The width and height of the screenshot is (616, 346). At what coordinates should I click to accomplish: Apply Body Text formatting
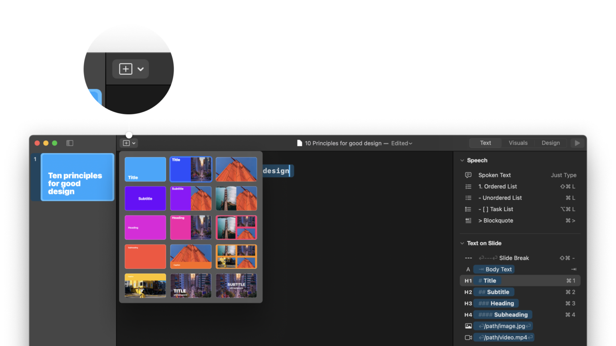coord(494,269)
